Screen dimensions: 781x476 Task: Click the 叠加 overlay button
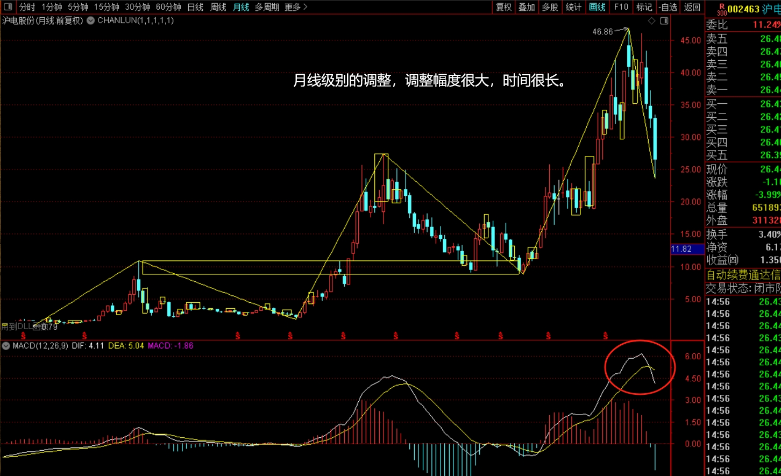(527, 7)
